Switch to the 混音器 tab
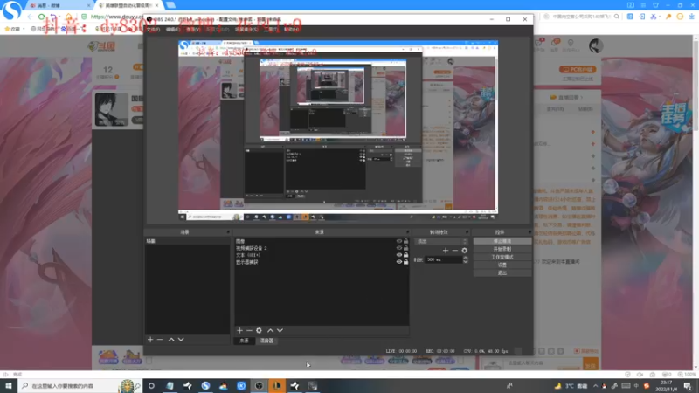The height and width of the screenshot is (393, 699). pos(266,341)
